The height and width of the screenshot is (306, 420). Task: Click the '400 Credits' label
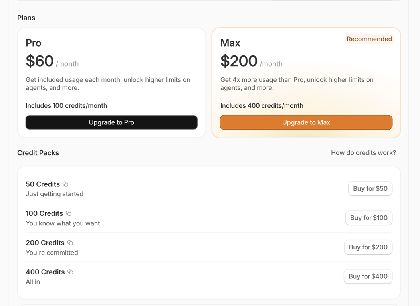coord(45,272)
